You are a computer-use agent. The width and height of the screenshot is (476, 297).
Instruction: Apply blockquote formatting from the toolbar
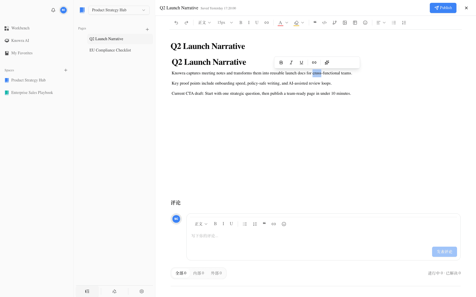tap(315, 23)
